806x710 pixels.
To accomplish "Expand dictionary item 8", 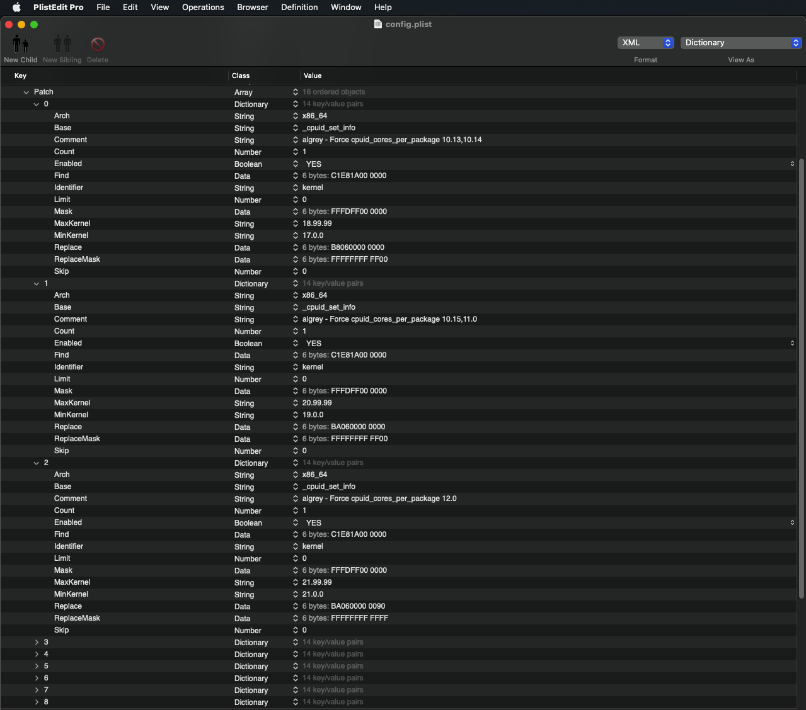I will tap(37, 702).
